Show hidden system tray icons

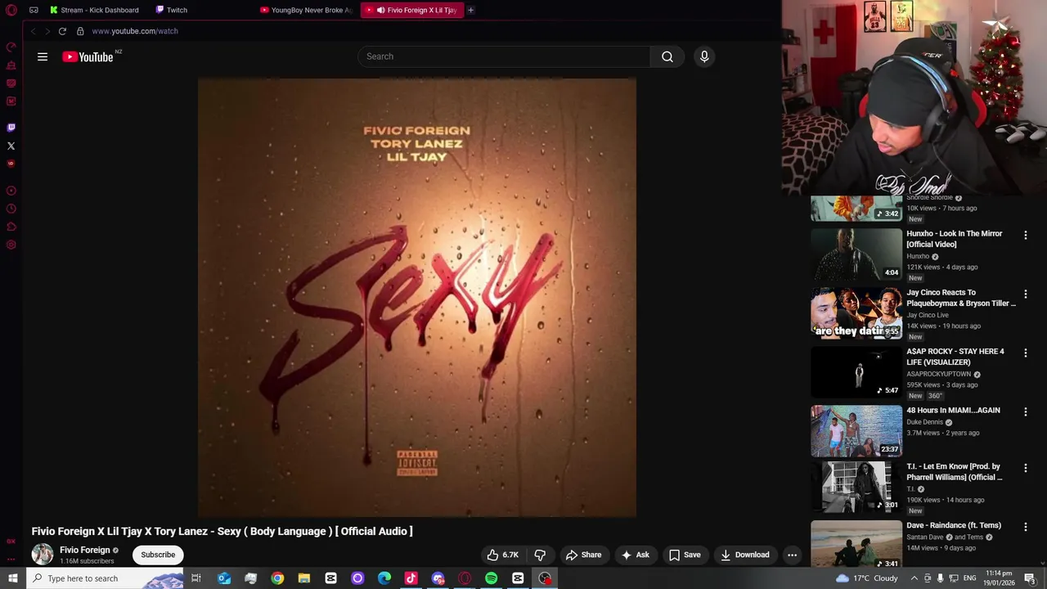point(914,578)
